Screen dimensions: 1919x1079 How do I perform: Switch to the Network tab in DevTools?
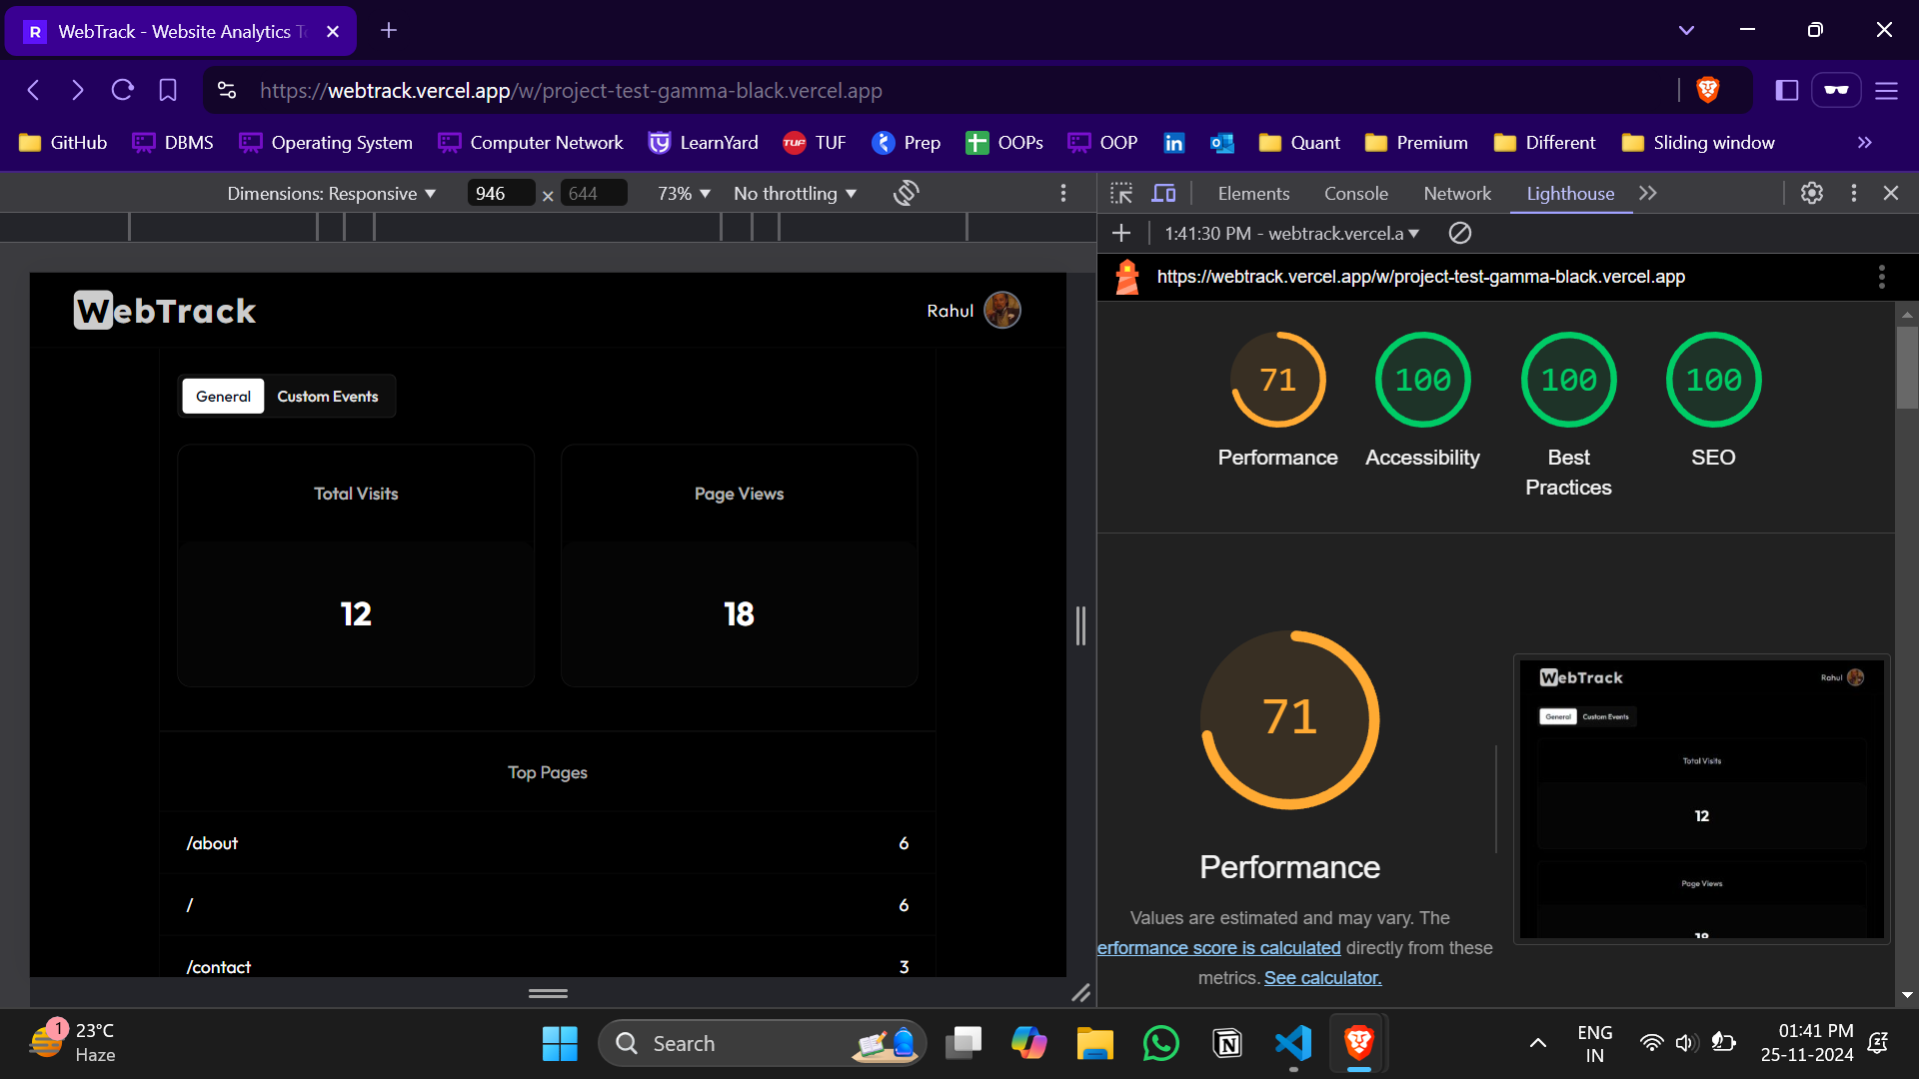(1456, 193)
